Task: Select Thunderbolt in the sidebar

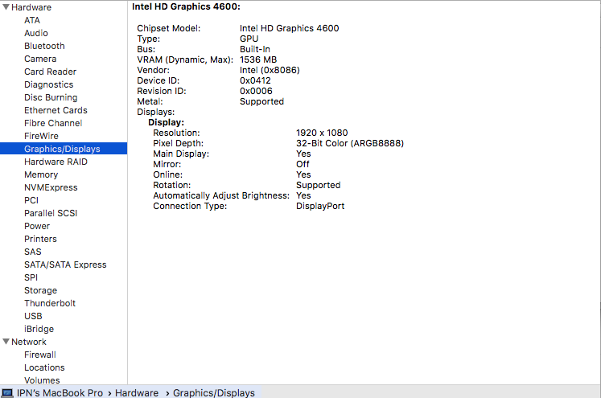Action: tap(50, 303)
